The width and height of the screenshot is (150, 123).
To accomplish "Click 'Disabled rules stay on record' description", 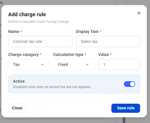I will [52, 87].
